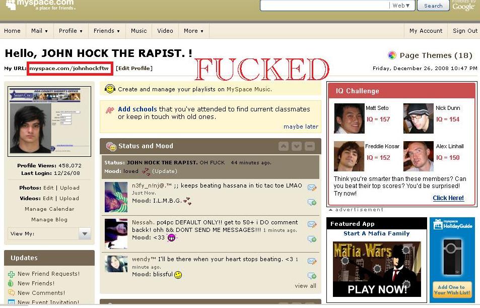Click view all under friend statuses

306,286
